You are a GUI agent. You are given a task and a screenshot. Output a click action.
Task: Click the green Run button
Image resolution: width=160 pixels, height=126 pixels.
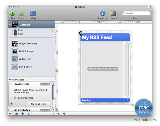13,13
